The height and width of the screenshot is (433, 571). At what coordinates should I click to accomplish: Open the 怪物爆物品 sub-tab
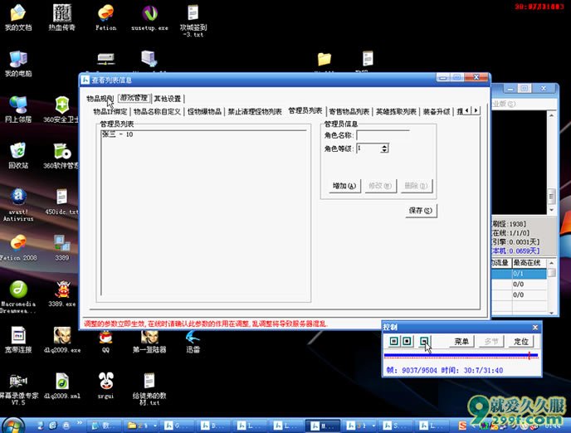tap(204, 112)
